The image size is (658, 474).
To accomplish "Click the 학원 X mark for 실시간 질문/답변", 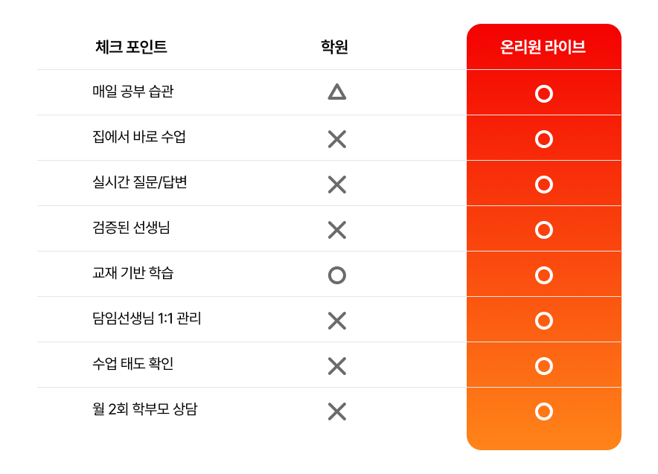I will [x=337, y=185].
